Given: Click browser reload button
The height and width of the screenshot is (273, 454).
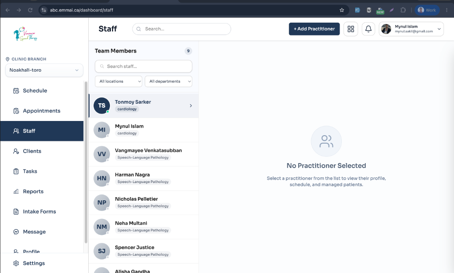Looking at the screenshot, I should click(30, 10).
